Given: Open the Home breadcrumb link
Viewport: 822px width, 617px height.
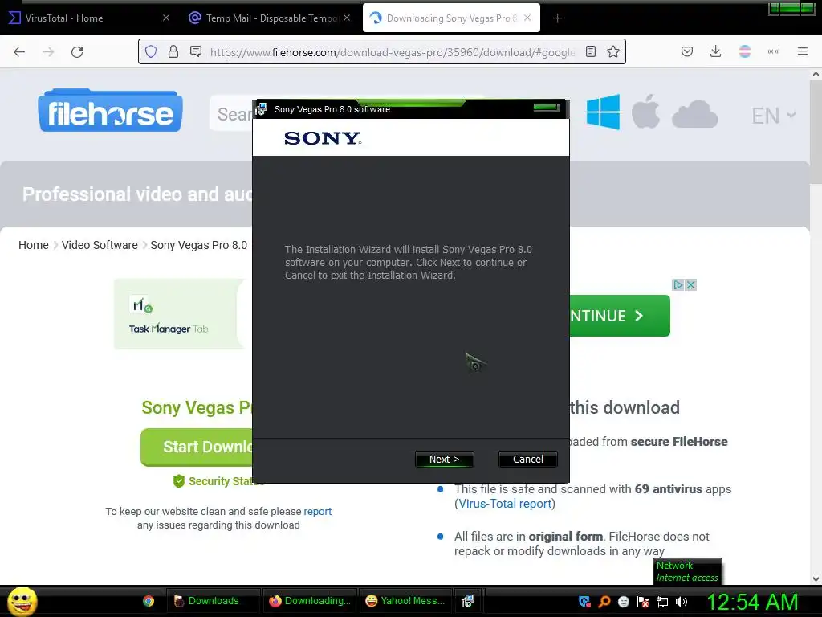Looking at the screenshot, I should (34, 245).
